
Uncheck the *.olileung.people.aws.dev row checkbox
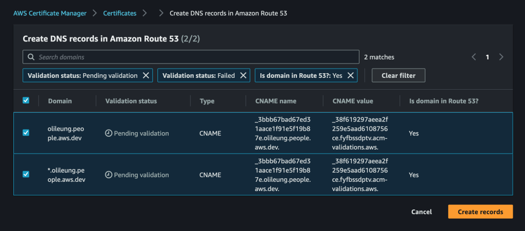click(x=26, y=174)
